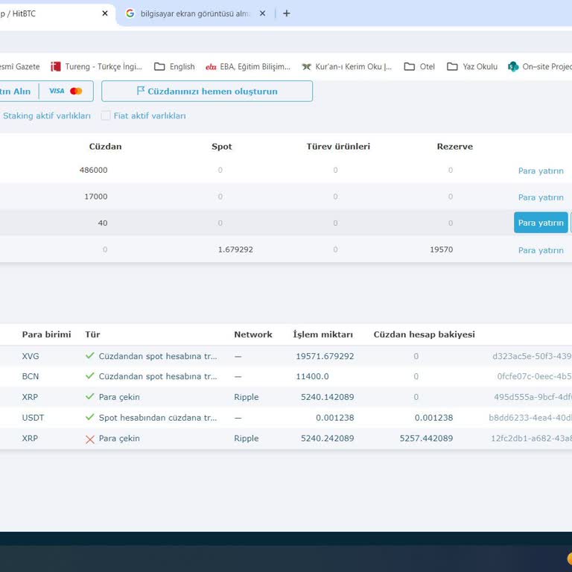Click Para yatırın in the 17000 row
The height and width of the screenshot is (572, 572).
541,197
